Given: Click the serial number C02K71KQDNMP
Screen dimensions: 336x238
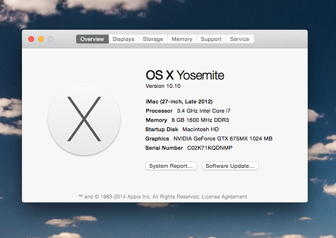Looking at the screenshot, I should tap(210, 148).
